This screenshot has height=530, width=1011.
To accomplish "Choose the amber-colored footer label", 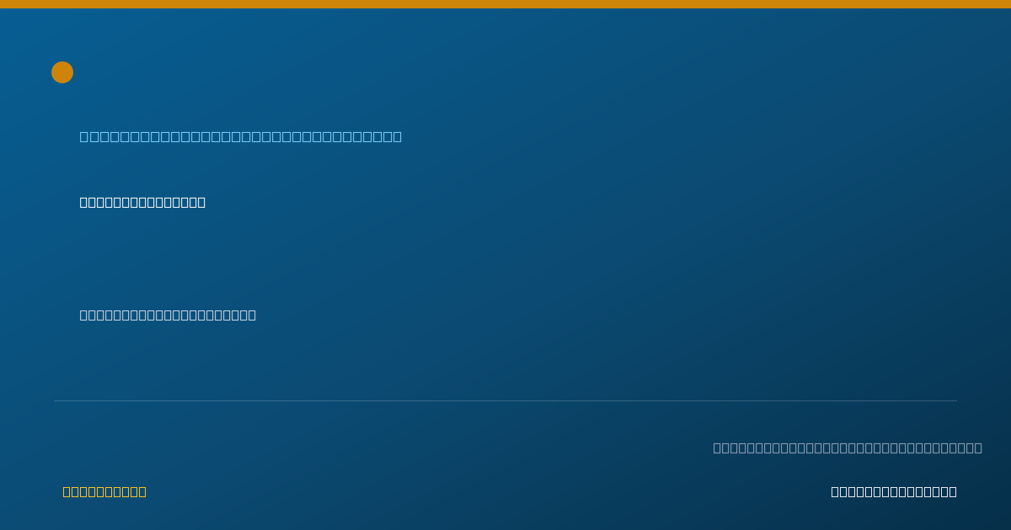I will coord(104,491).
